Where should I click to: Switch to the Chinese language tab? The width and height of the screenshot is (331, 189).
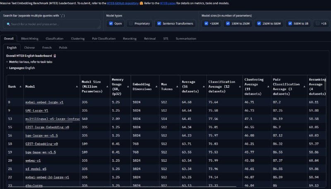tap(29, 48)
